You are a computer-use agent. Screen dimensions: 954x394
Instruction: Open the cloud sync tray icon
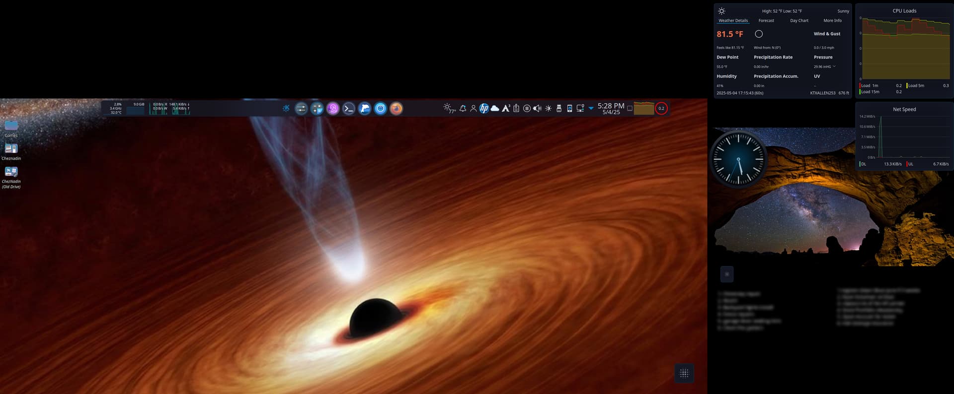click(x=495, y=108)
